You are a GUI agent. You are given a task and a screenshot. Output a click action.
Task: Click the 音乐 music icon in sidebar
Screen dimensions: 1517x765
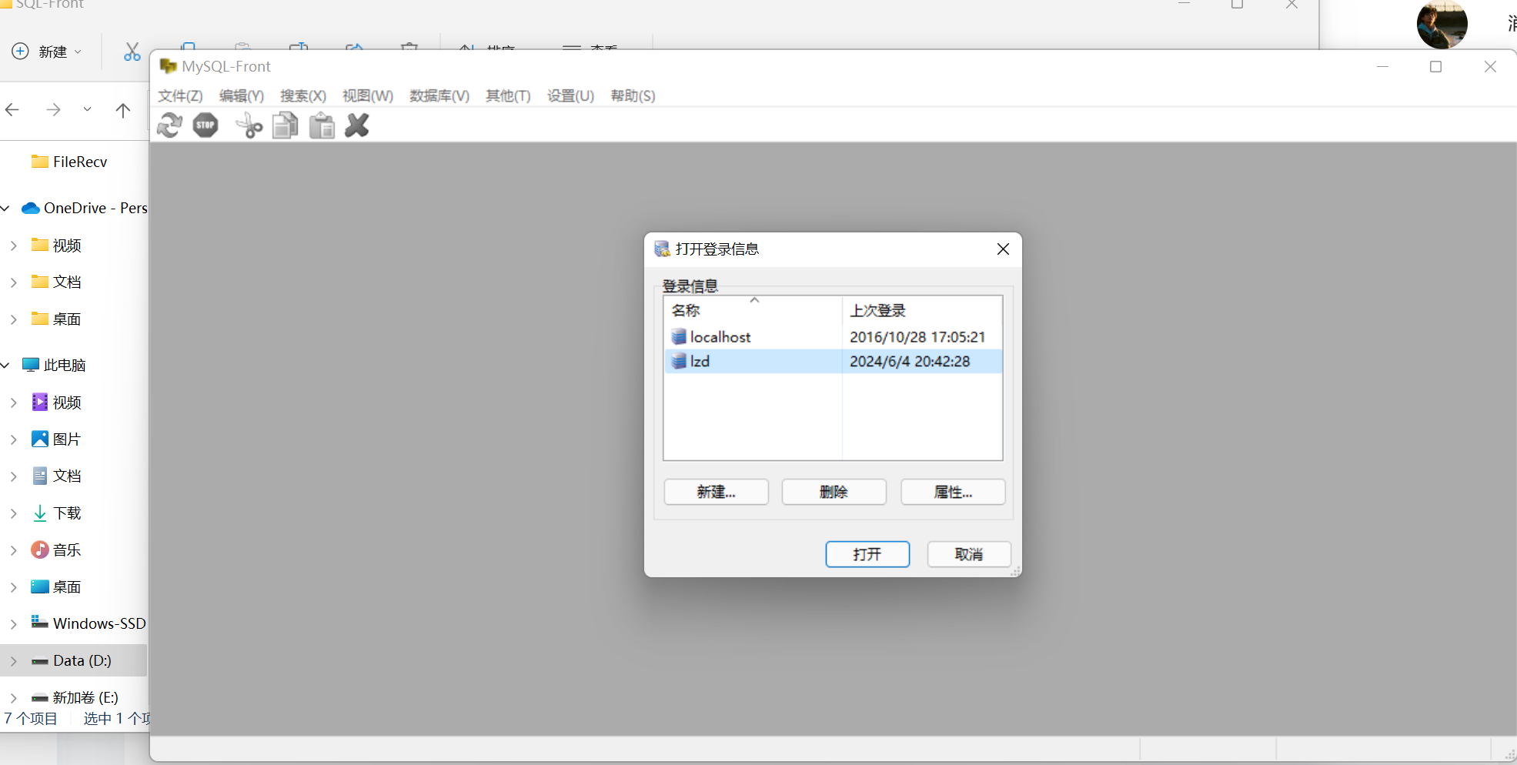pos(39,550)
